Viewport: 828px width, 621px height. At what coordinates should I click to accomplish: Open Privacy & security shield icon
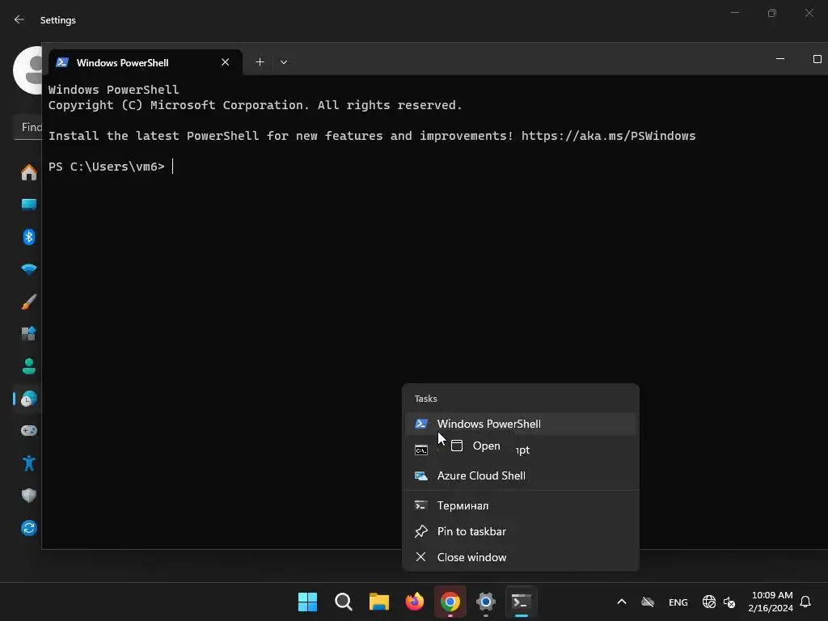28,496
